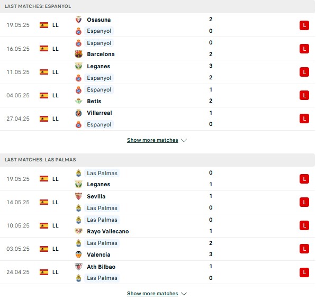Click the loss badge for Espanyol vs Barcelona
316x300 pixels.
(x=304, y=49)
